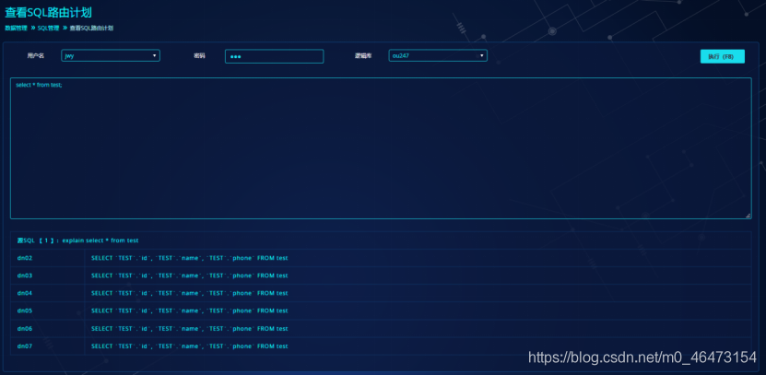766x375 pixels.
Task: Click the 用户名 label
Action: [36, 56]
